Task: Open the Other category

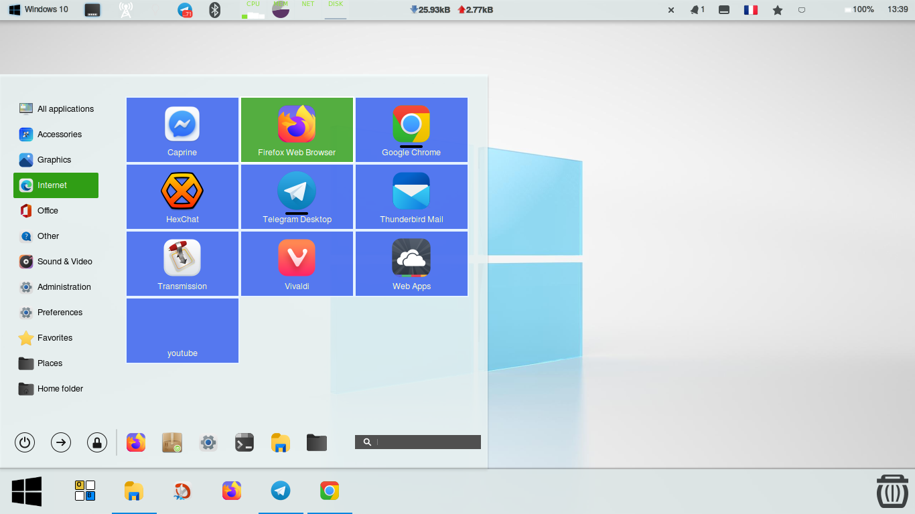Action: tap(56, 236)
